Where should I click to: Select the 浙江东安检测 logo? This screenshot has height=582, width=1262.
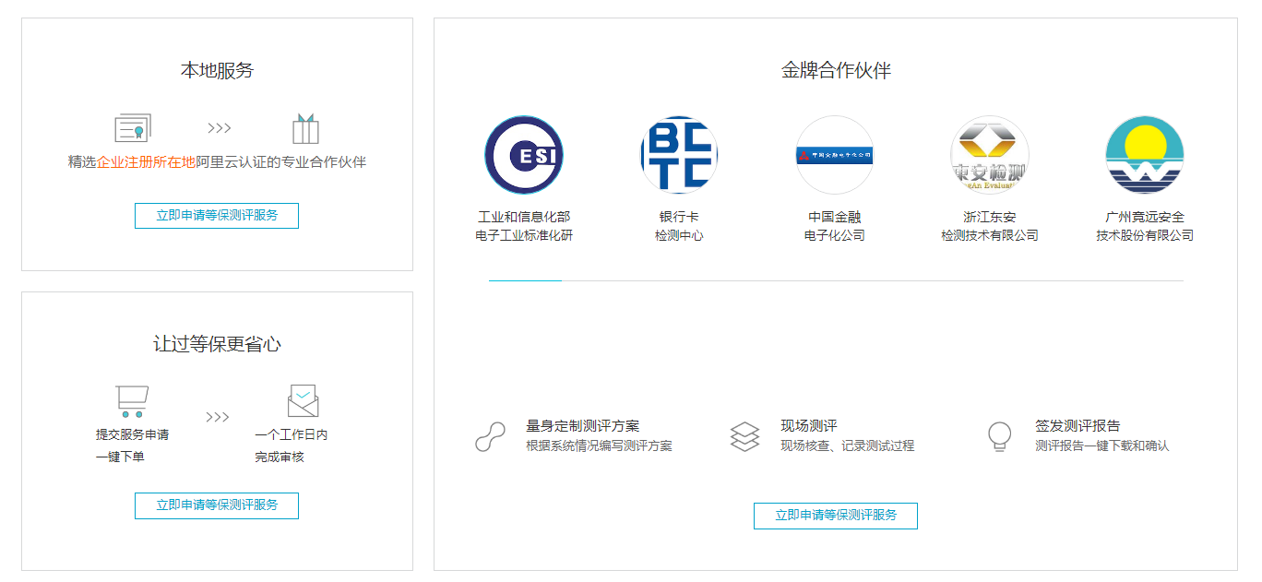tap(990, 155)
